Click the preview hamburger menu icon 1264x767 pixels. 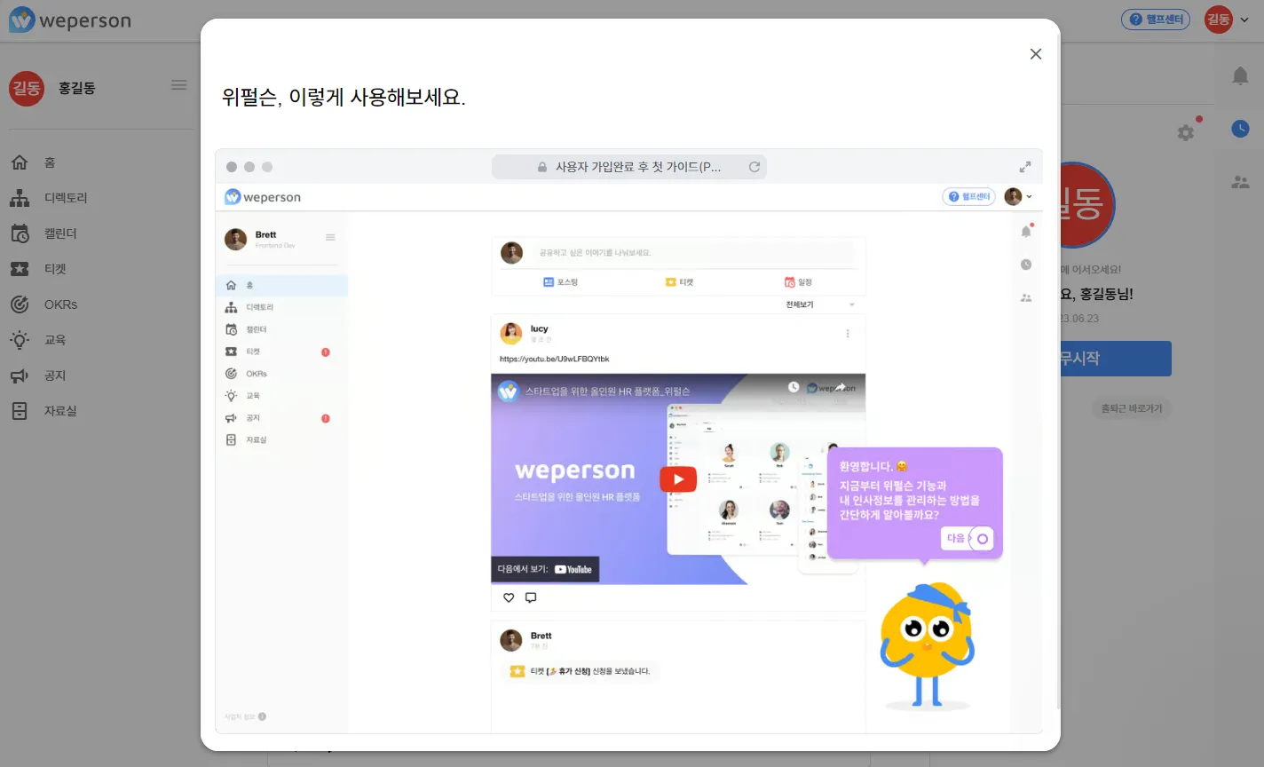click(330, 237)
